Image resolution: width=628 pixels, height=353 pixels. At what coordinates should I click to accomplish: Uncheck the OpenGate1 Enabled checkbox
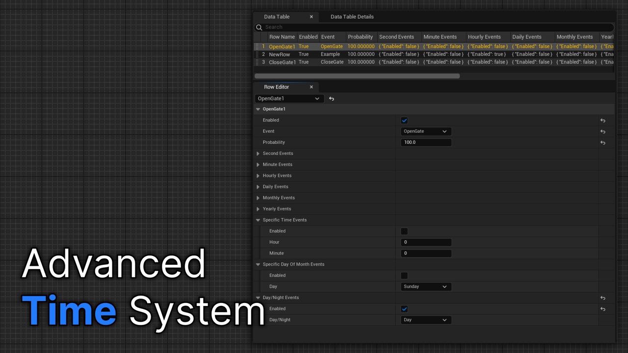coord(404,120)
